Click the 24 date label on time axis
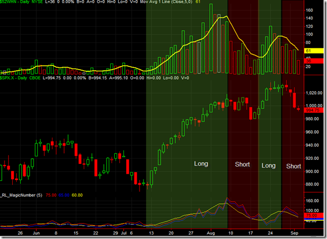Screen dimensions: 327x239 (x=270, y=233)
